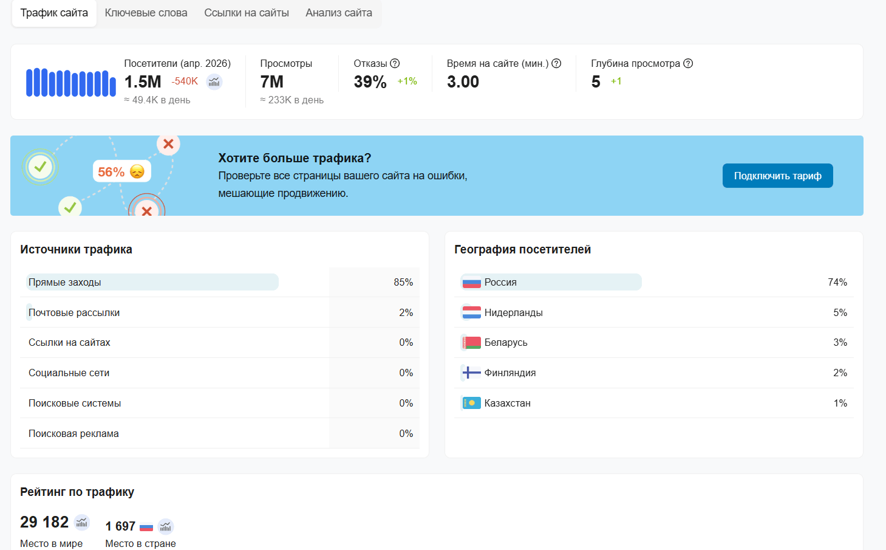886x550 pixels.
Task: Switch to Трафик сайта tab
Action: point(54,13)
